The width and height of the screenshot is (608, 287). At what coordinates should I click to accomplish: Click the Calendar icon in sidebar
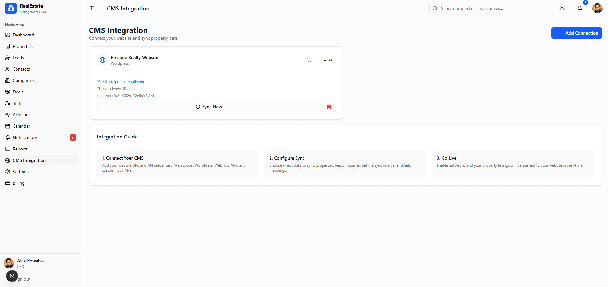(x=8, y=126)
